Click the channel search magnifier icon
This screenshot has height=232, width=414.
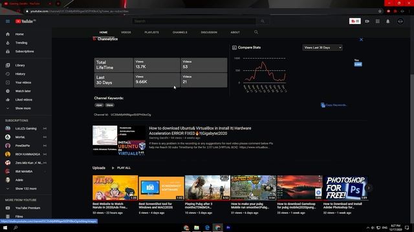[x=256, y=32]
